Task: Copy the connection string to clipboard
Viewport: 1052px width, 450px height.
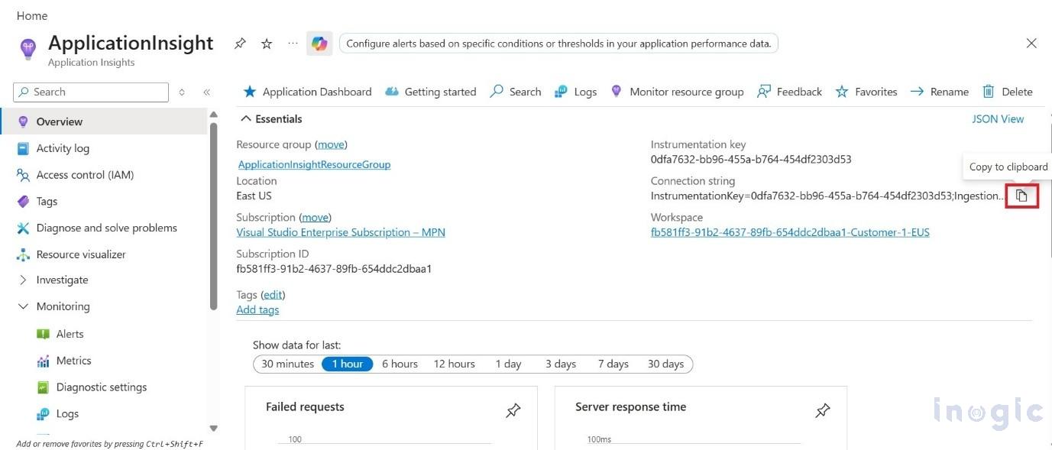Action: tap(1021, 196)
